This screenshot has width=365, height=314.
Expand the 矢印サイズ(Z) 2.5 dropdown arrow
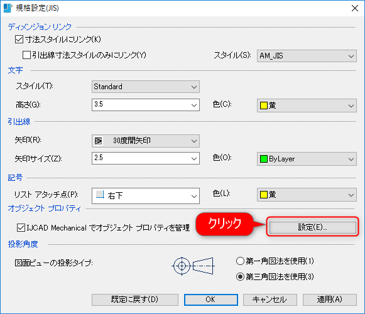194,158
